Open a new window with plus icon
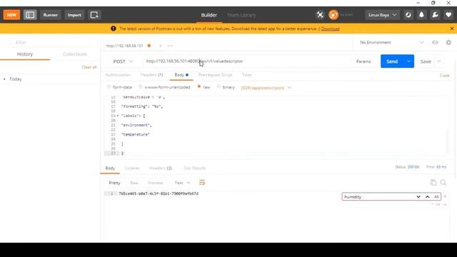This screenshot has height=257, width=457. click(94, 15)
